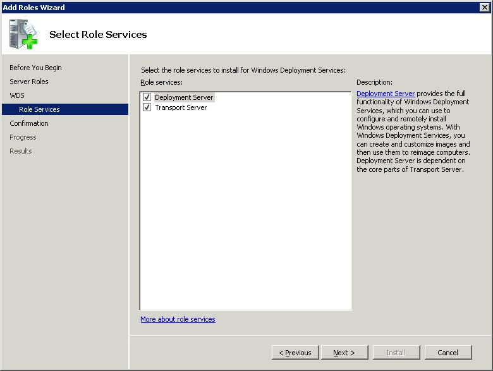
Task: Open the Deployment Server description link
Action: [x=386, y=94]
